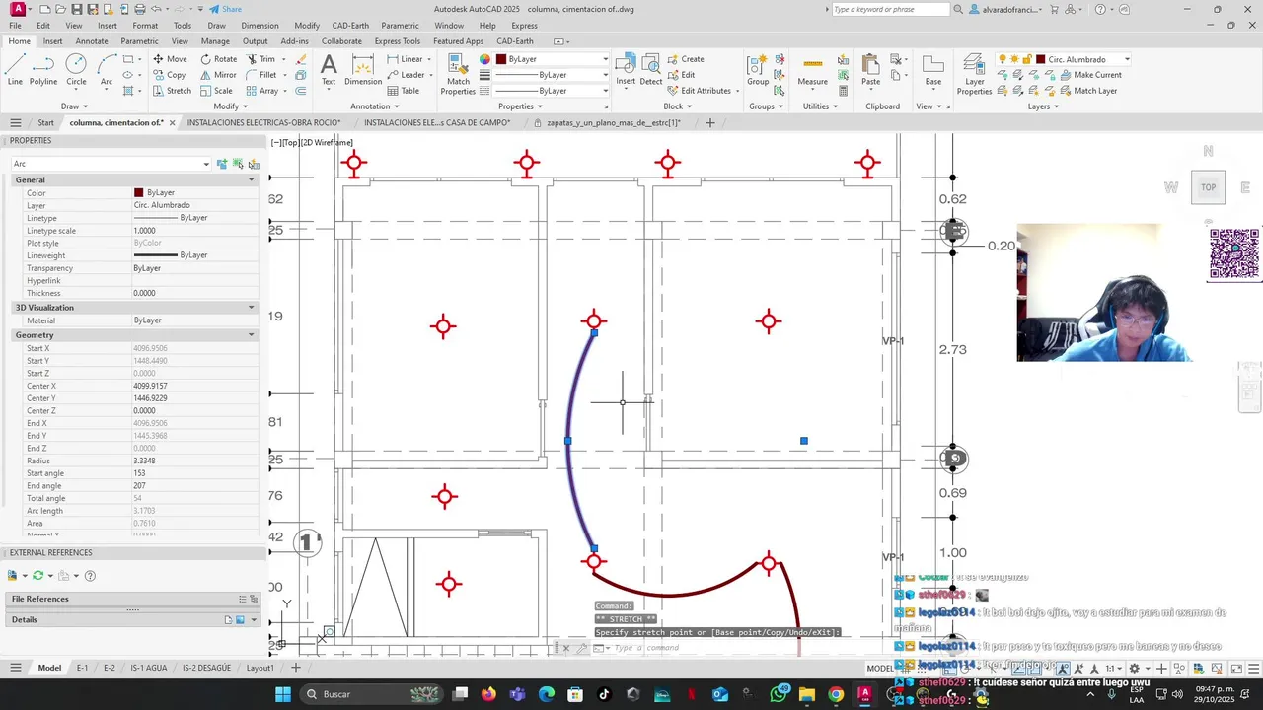Open Firefox from taskbar
Viewport: 1263px width, 710px height.
pos(488,694)
